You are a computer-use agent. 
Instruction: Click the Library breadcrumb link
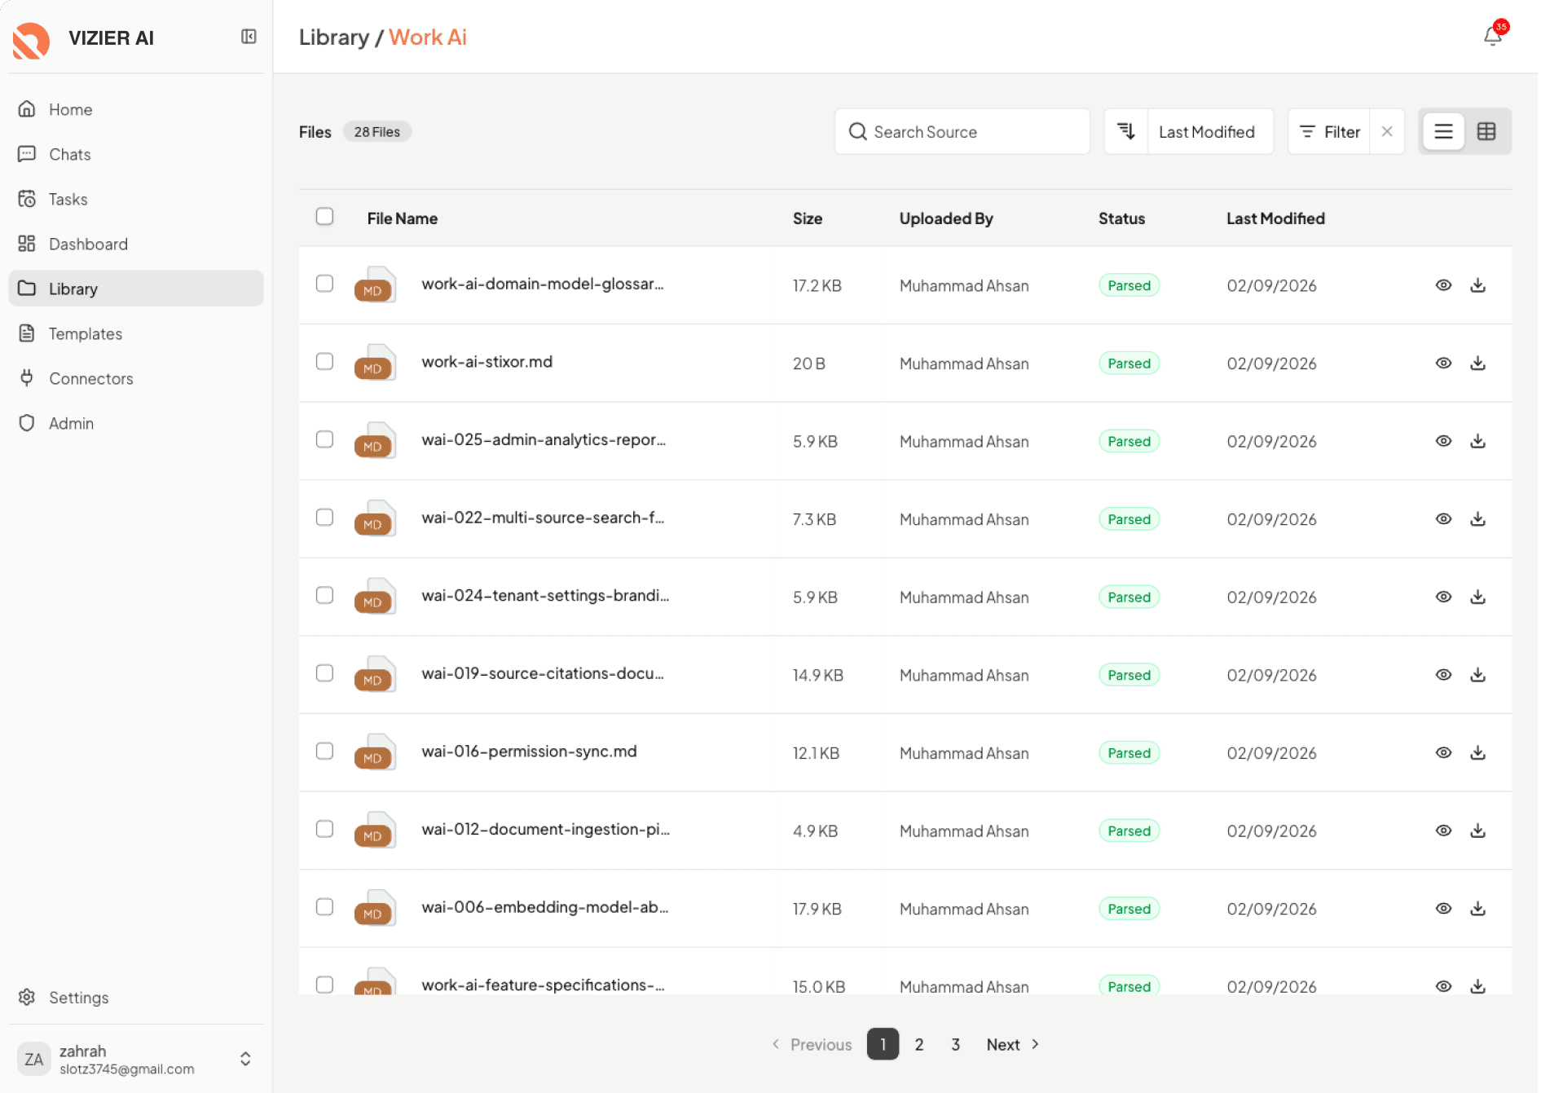click(x=333, y=37)
